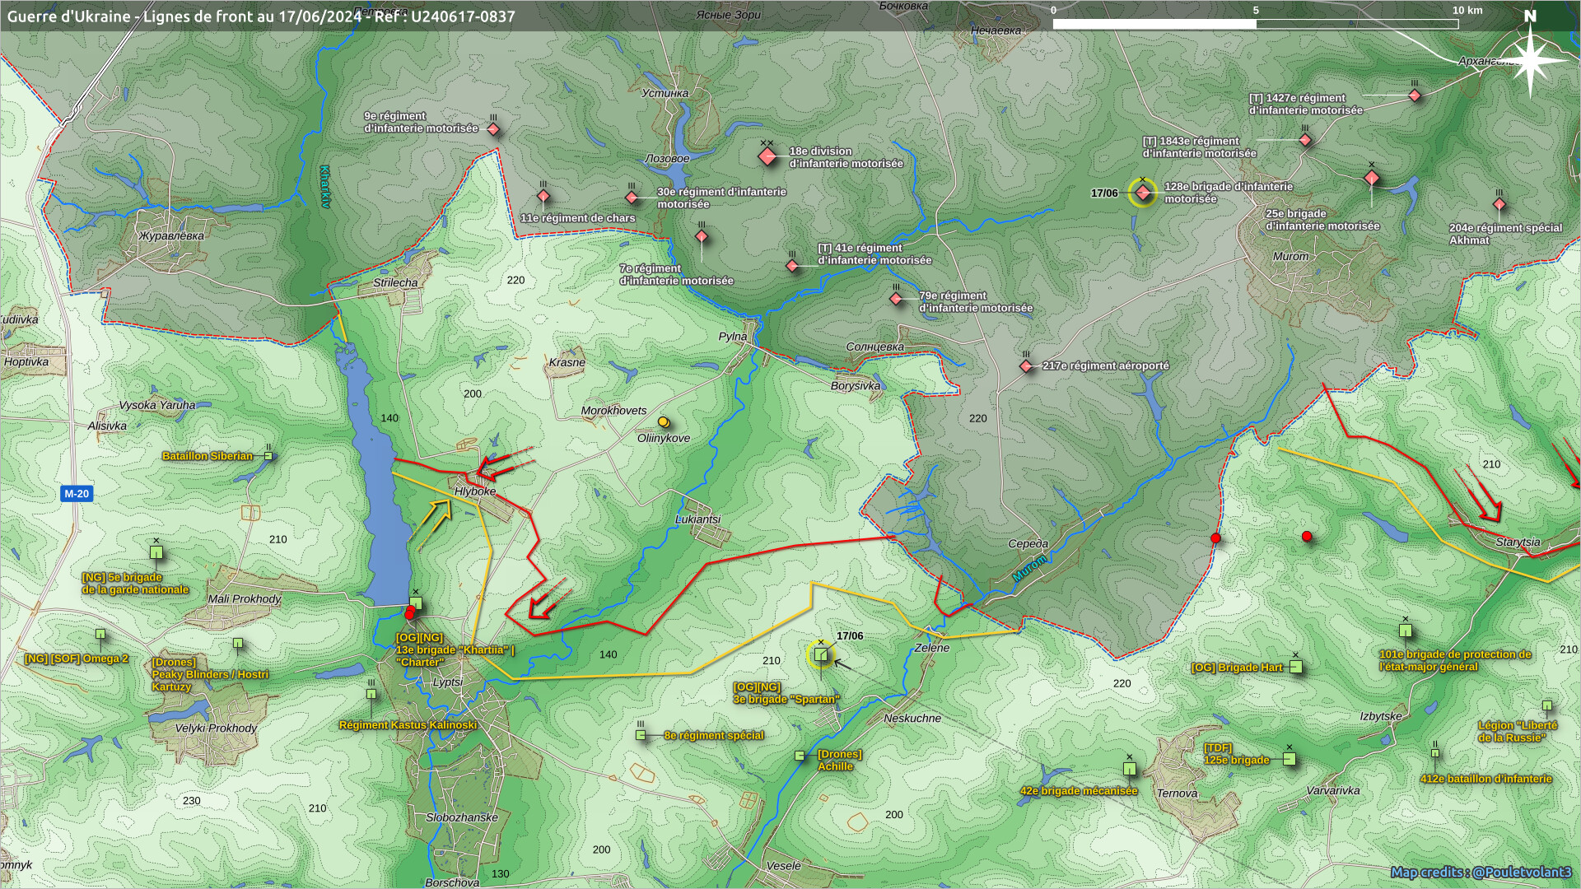The image size is (1581, 889).
Task: Click the highlighted 128e brigade diamond marker
Action: [1143, 192]
